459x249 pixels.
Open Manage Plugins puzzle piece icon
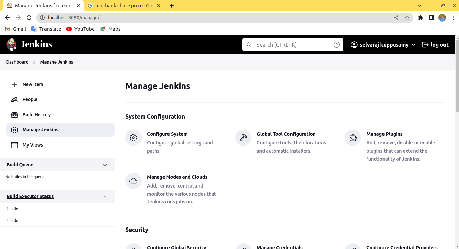point(353,137)
